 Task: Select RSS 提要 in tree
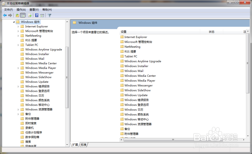coord(31,40)
